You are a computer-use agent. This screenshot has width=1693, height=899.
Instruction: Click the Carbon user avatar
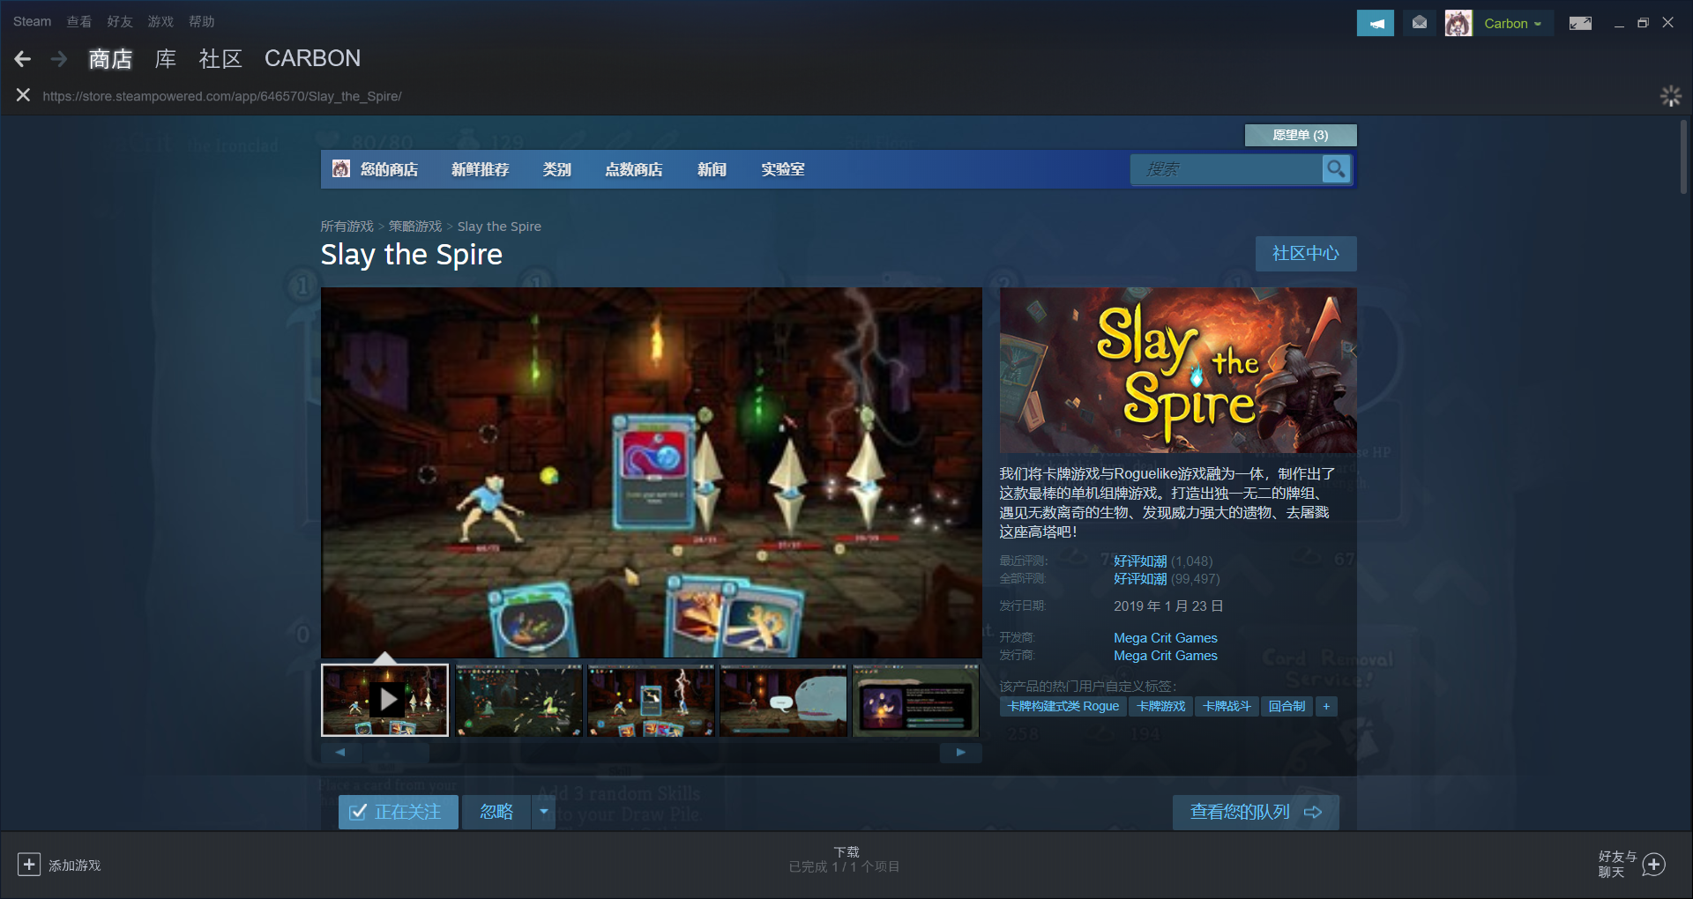[1458, 24]
